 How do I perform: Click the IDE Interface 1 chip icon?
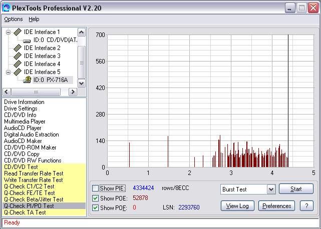18,32
